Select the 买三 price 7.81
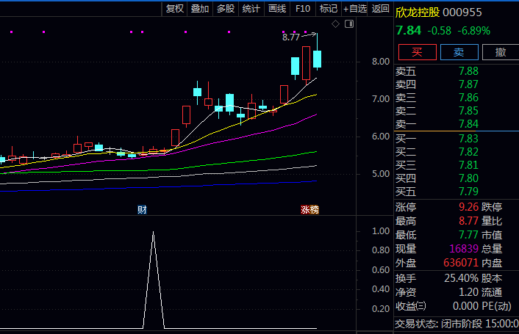This screenshot has width=519, height=334. coord(468,165)
